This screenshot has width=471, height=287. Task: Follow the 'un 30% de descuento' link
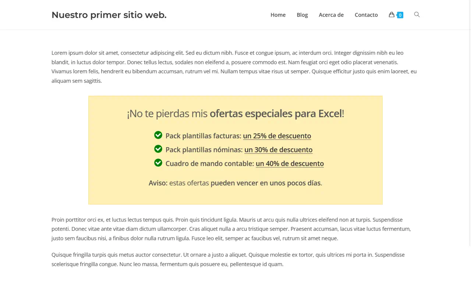(x=279, y=150)
